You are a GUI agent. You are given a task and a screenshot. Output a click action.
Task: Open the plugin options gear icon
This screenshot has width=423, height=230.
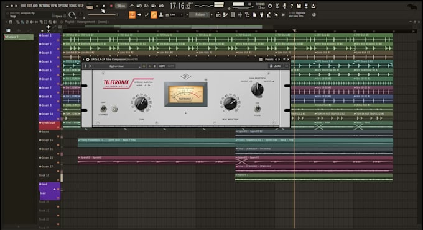[88, 60]
